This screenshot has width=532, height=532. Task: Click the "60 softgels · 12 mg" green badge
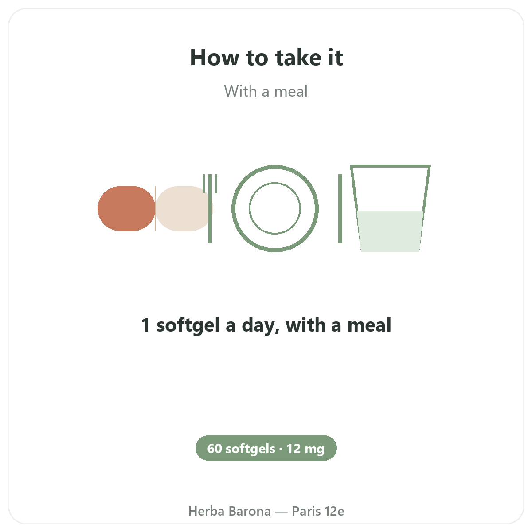coord(266,448)
